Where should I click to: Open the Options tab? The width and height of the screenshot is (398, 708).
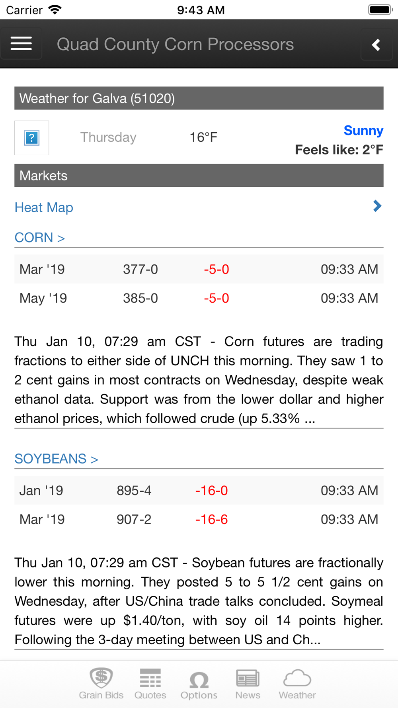pos(199,684)
